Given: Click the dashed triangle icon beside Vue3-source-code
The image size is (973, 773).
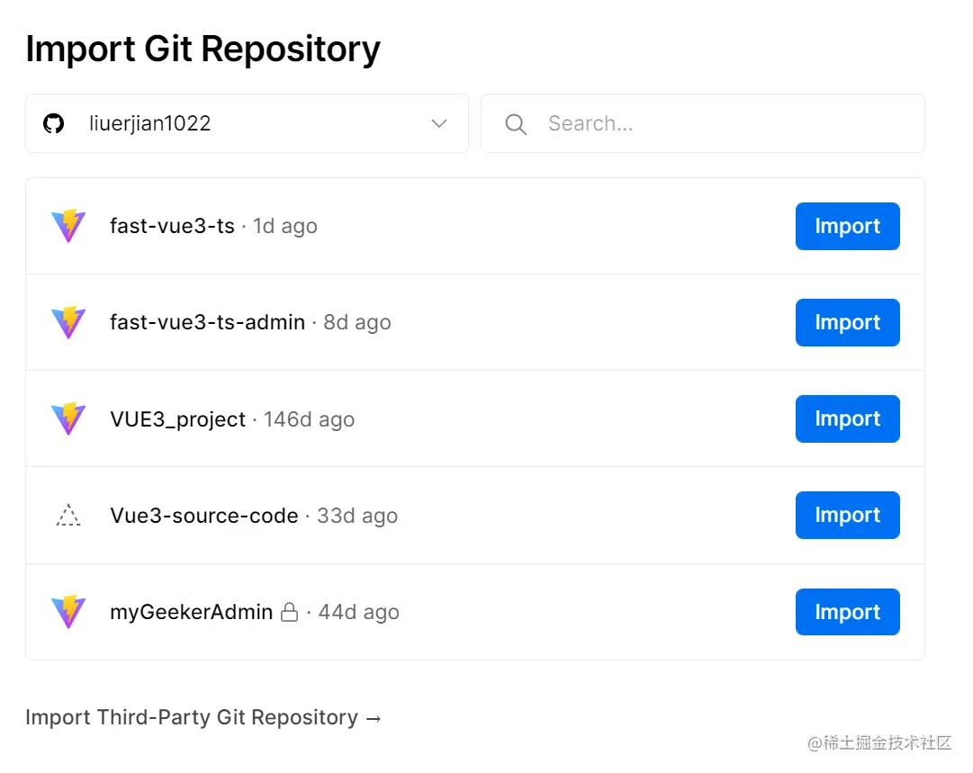Looking at the screenshot, I should click(68, 516).
